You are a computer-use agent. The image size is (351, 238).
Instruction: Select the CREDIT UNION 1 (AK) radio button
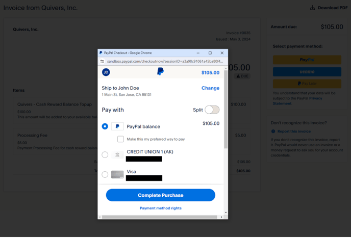click(x=105, y=155)
